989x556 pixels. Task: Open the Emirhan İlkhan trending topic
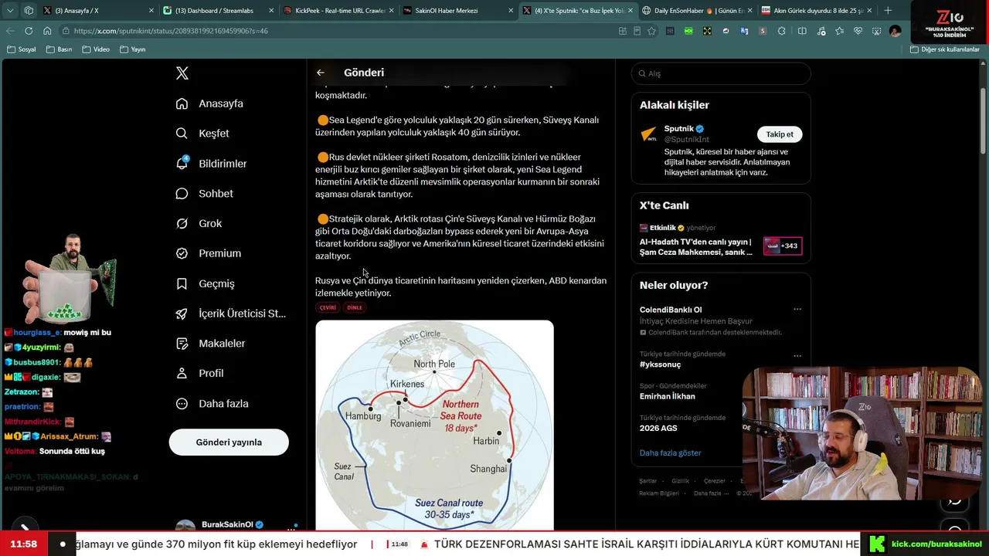pyautogui.click(x=668, y=396)
